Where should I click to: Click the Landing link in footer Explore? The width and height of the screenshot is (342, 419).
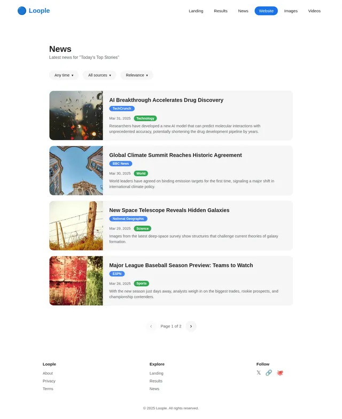coord(157,373)
